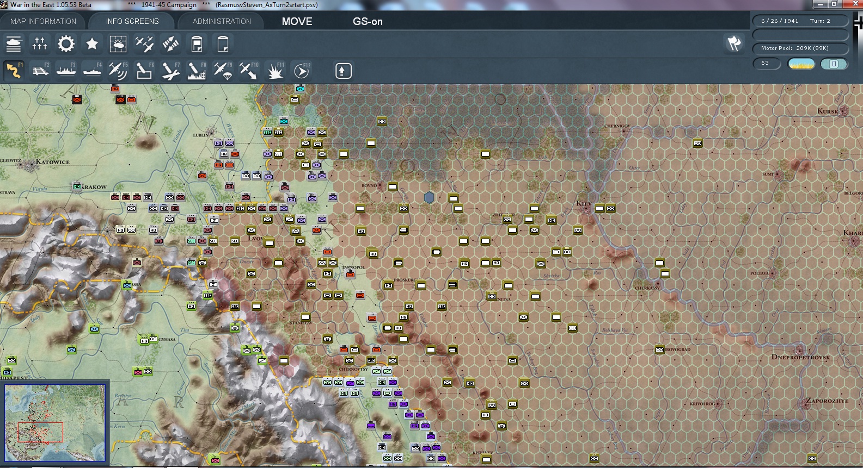Select the blue hexagon marker east of Rovno

click(x=429, y=197)
